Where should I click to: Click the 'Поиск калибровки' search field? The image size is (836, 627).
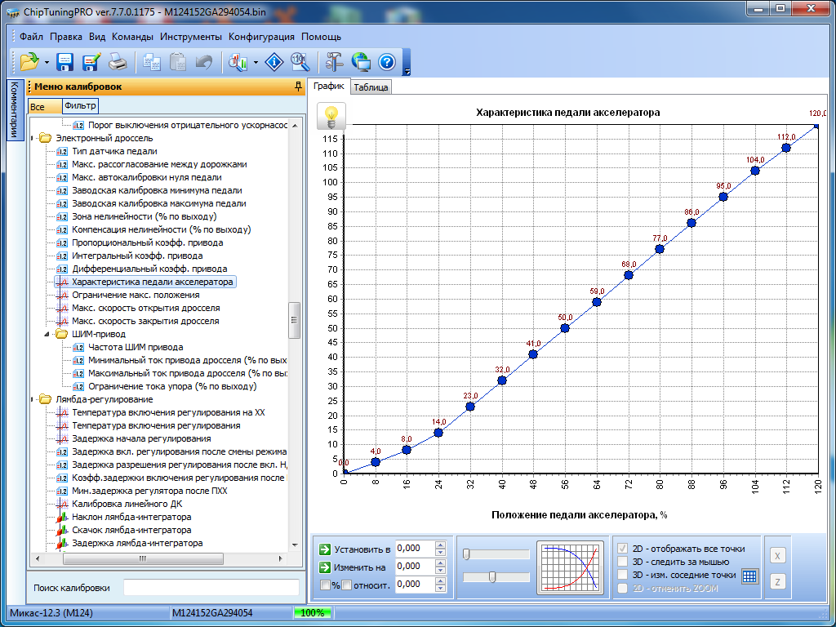pos(211,588)
